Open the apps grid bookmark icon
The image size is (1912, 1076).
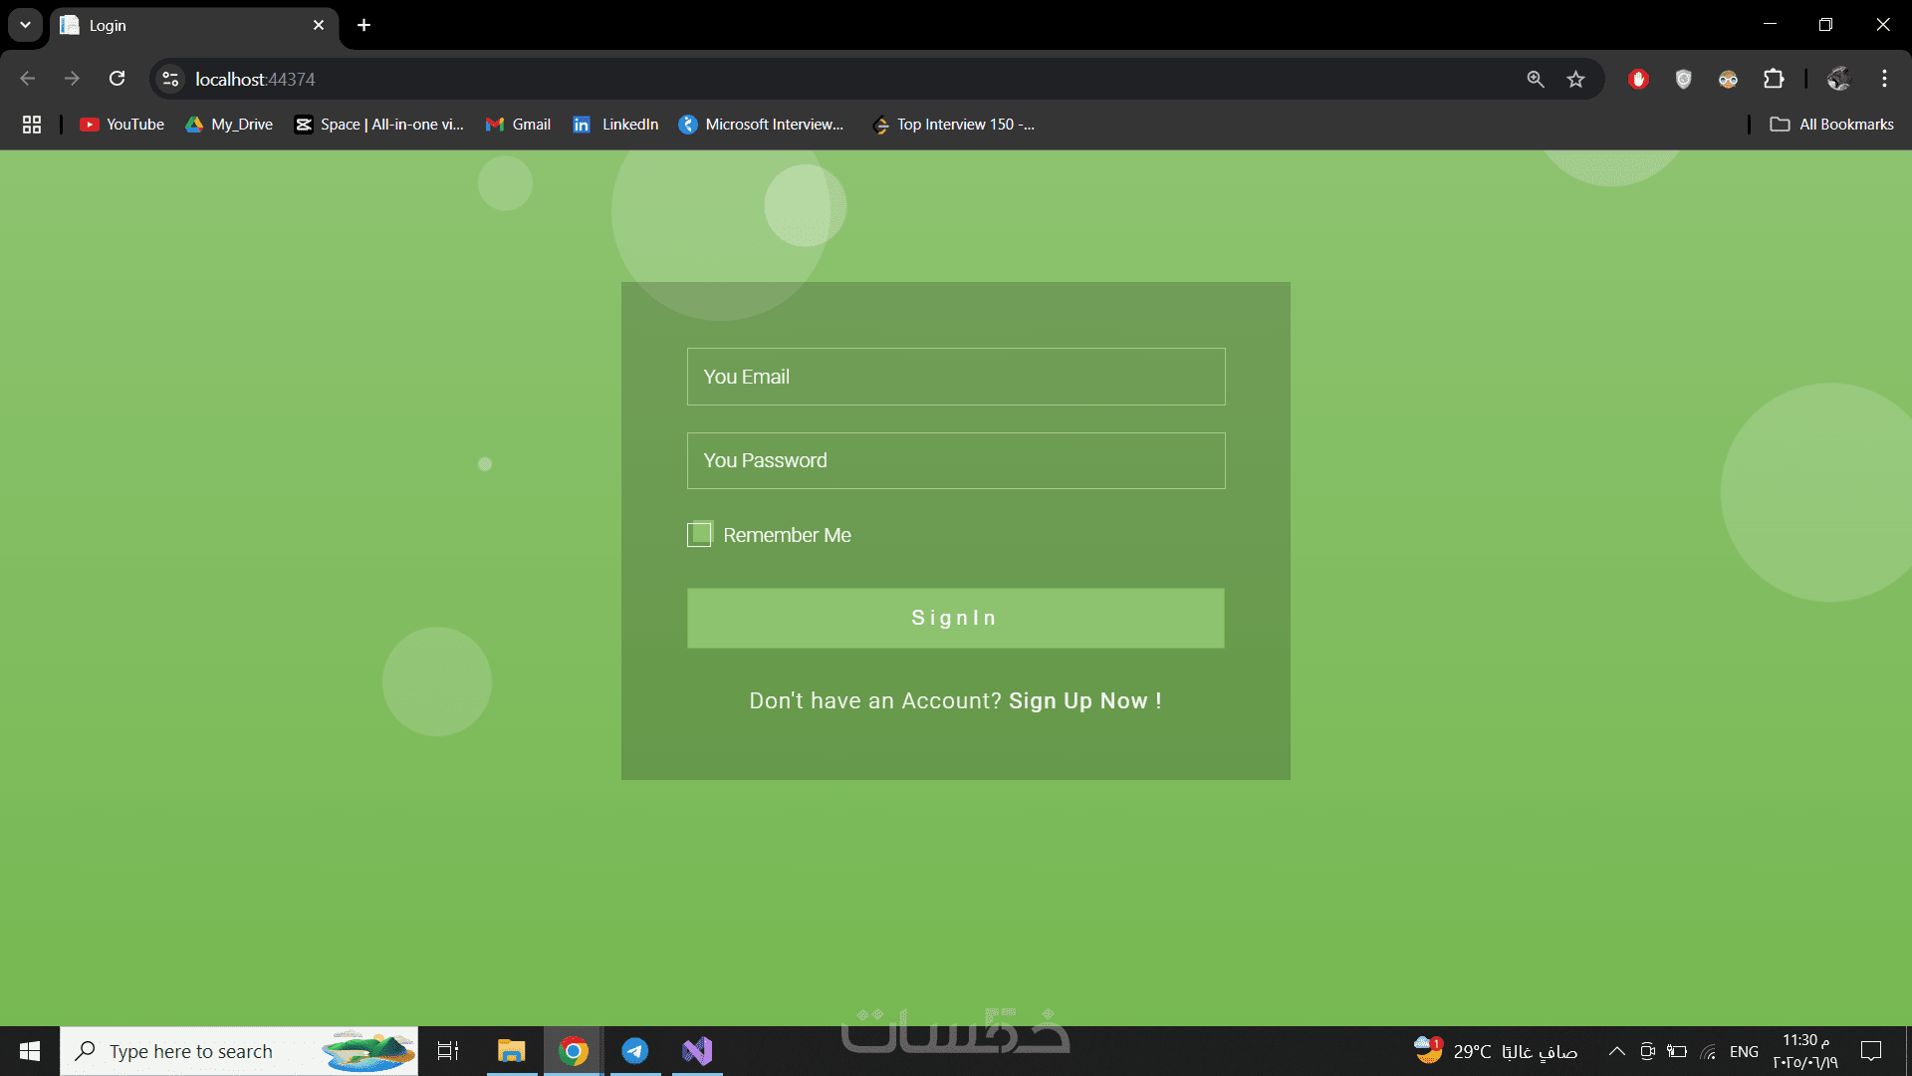pyautogui.click(x=32, y=125)
